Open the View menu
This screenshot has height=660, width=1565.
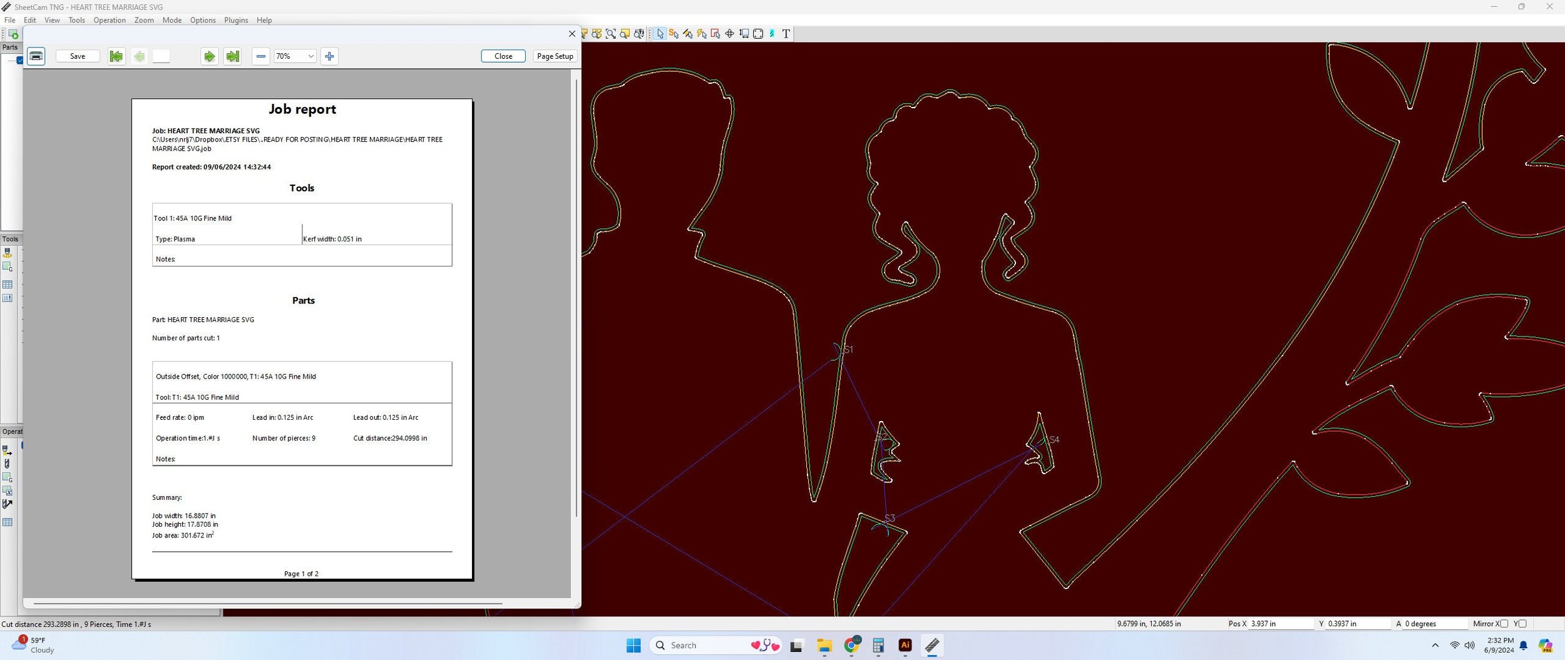[53, 20]
